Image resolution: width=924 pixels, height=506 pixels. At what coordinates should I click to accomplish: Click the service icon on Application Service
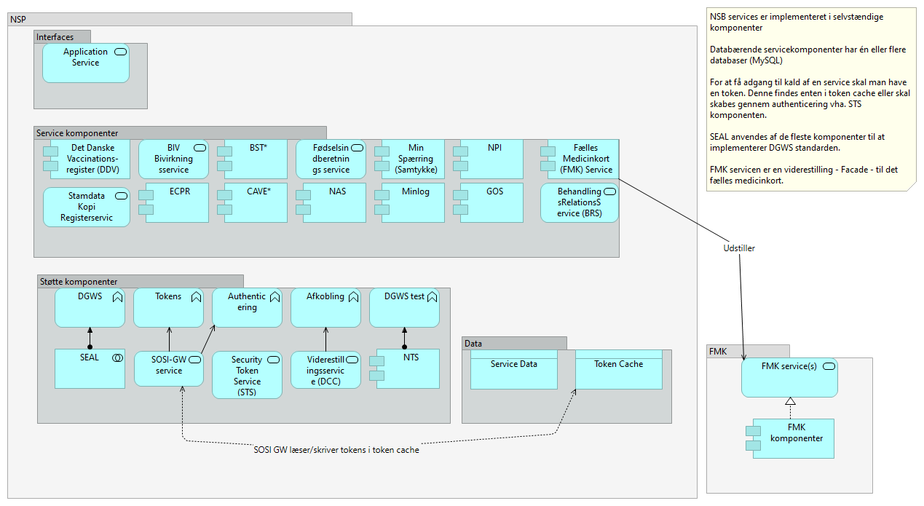(x=120, y=52)
